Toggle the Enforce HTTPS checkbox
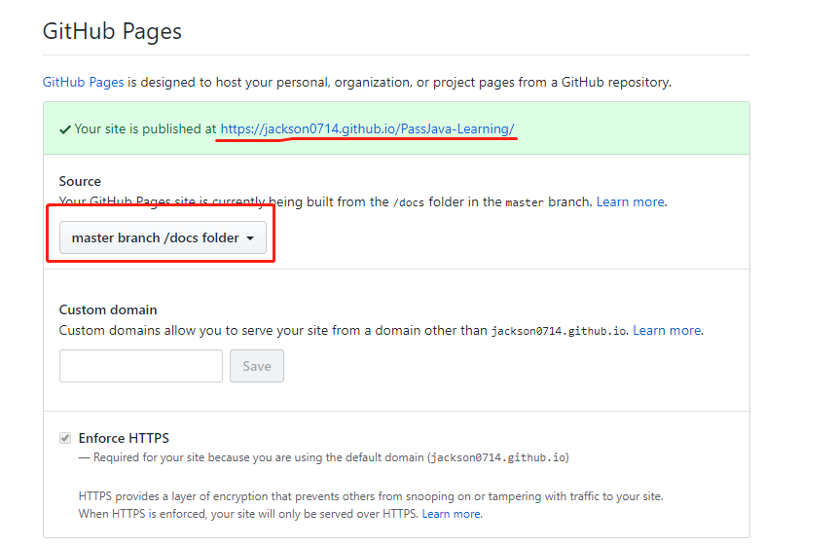Viewport: 838px width, 545px height. click(x=65, y=438)
